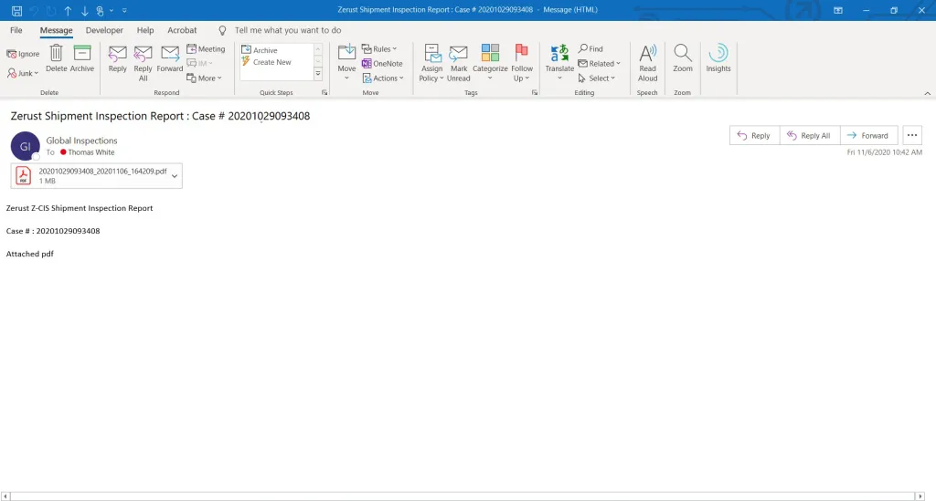Click Find in the Editing group
Viewport: 936px width, 501px height.
590,49
